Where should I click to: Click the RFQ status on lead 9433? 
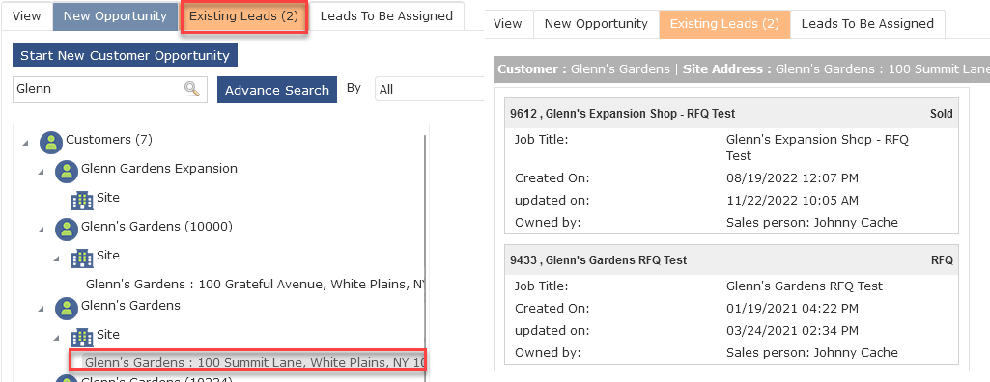942,260
